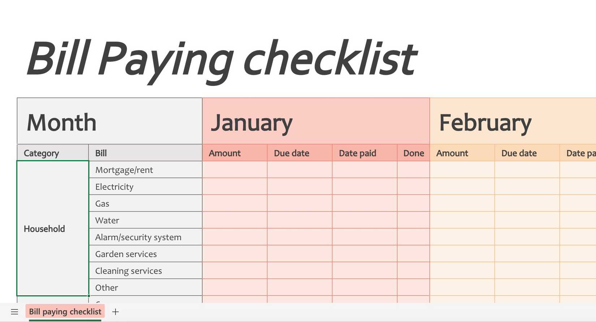Image resolution: width=596 pixels, height=322 pixels.
Task: Select the Date paid header under January
Action: [x=357, y=153]
